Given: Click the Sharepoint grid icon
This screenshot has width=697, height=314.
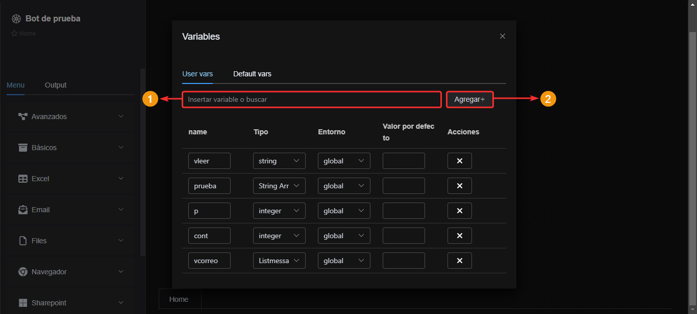Looking at the screenshot, I should [23, 303].
